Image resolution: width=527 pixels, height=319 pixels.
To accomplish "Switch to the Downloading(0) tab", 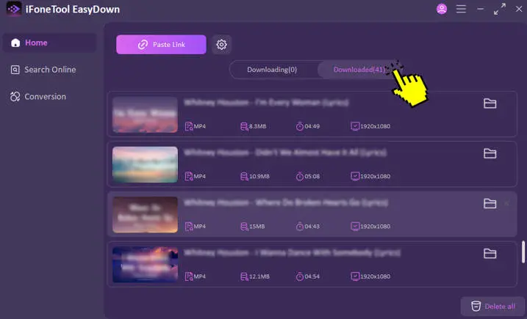I will 272,70.
